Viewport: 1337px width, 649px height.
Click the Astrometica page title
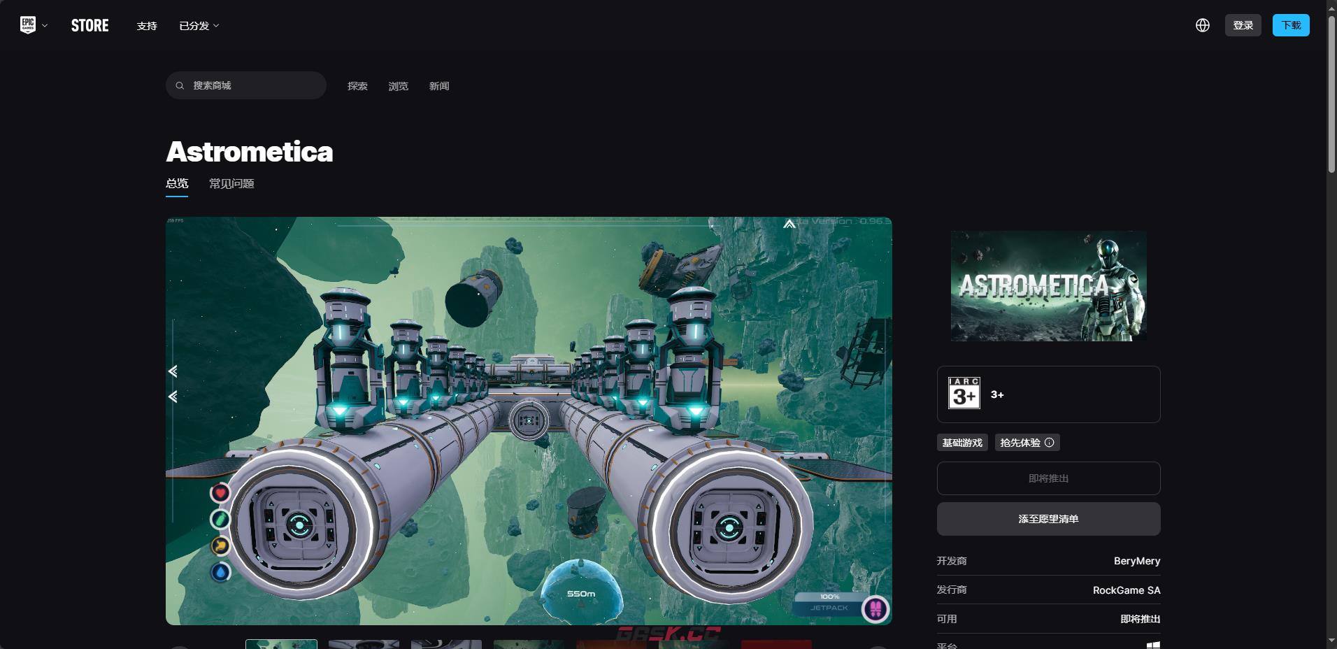[x=250, y=152]
